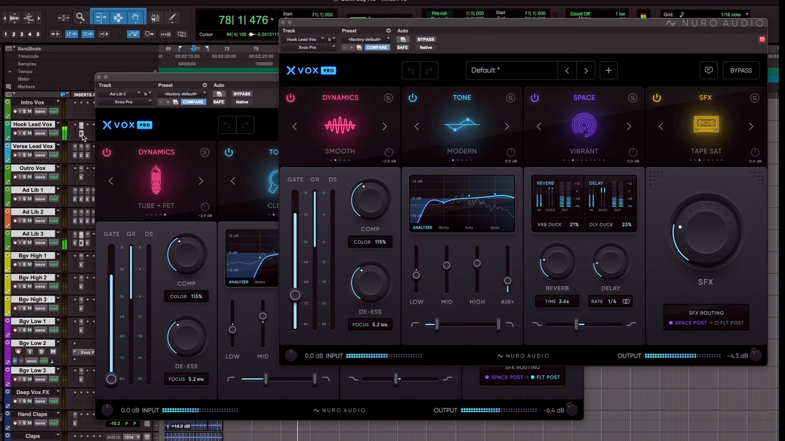Click undo arrow in front Xvox window
785x441 pixels.
pyautogui.click(x=410, y=70)
